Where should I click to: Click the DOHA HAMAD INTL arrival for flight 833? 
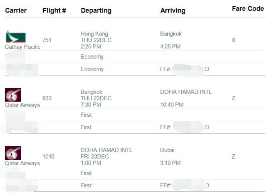(x=186, y=92)
